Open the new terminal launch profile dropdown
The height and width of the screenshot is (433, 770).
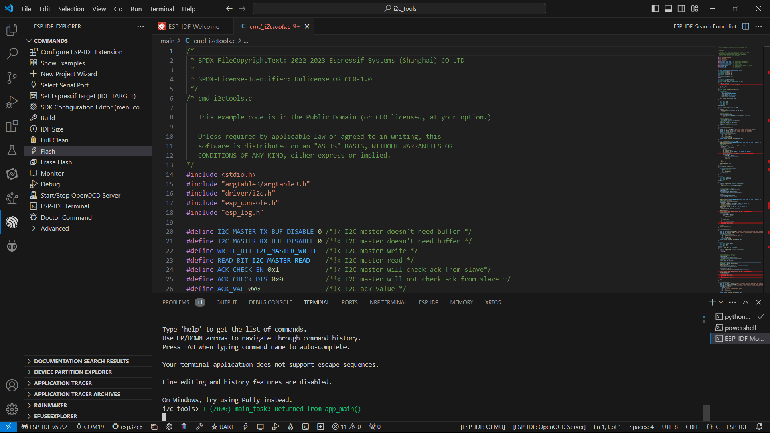pyautogui.click(x=721, y=302)
